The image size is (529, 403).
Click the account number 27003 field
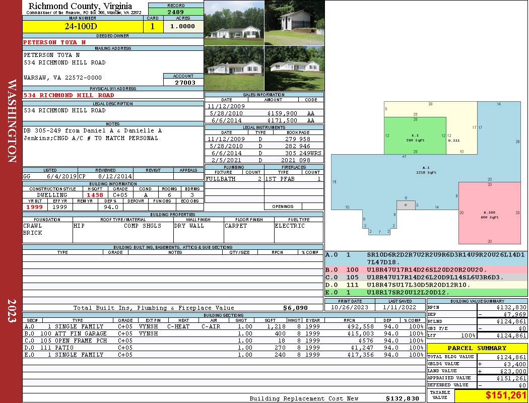click(x=183, y=82)
